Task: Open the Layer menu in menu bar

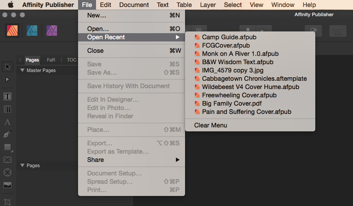Action: coord(208,5)
